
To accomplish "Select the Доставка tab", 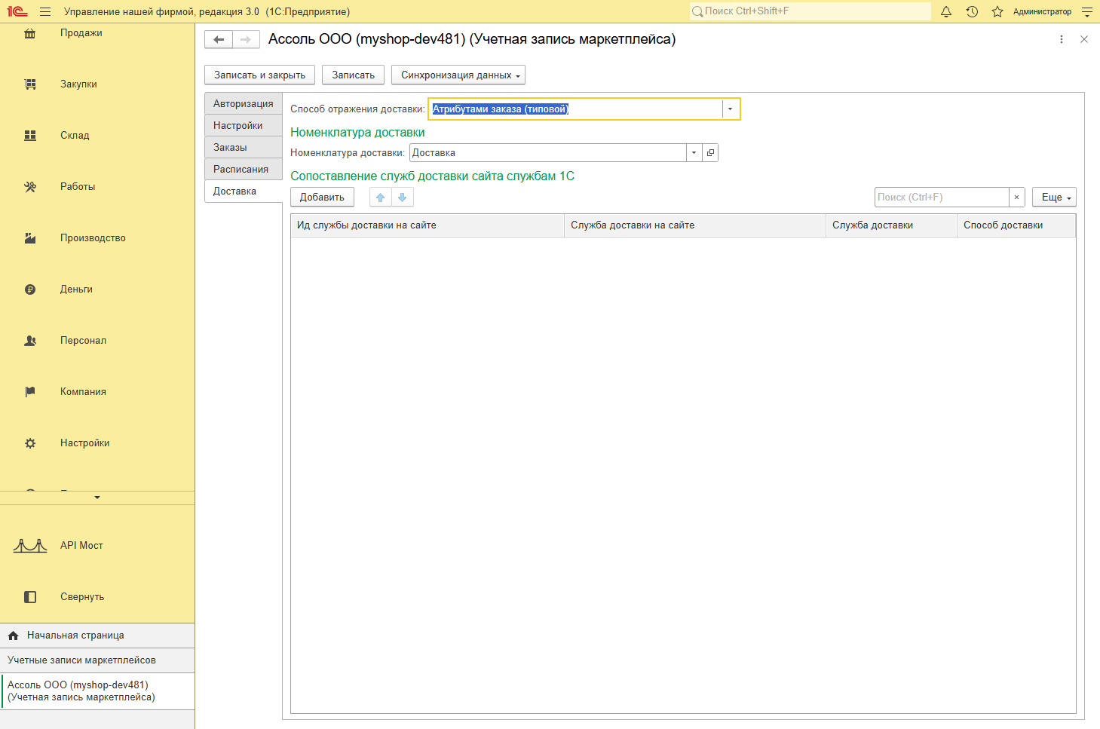I will click(x=244, y=191).
